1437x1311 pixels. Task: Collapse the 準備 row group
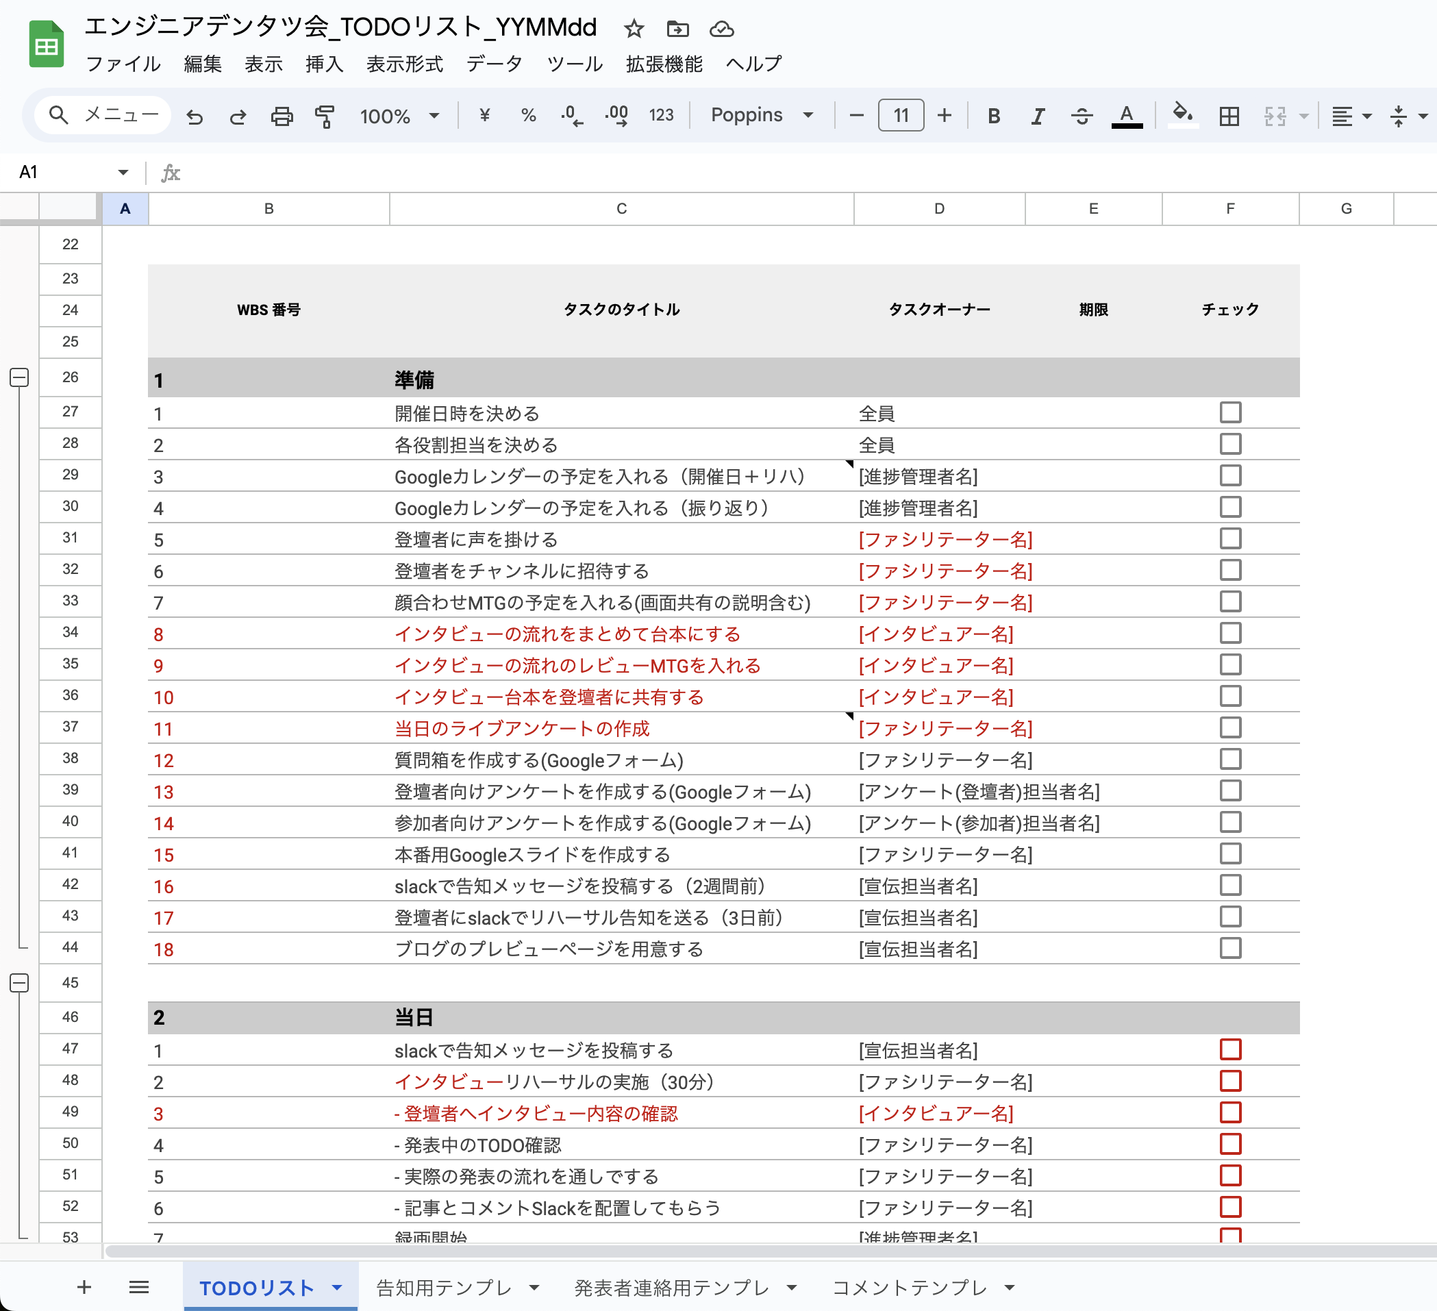coord(19,377)
